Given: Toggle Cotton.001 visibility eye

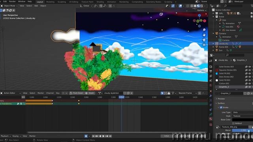Looking at the screenshot, I should click(249, 84).
